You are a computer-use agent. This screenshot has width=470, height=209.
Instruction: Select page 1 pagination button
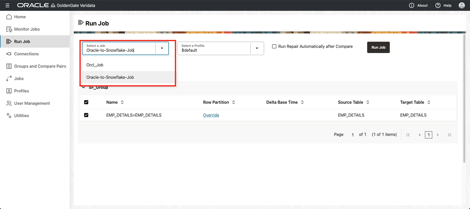(x=429, y=135)
